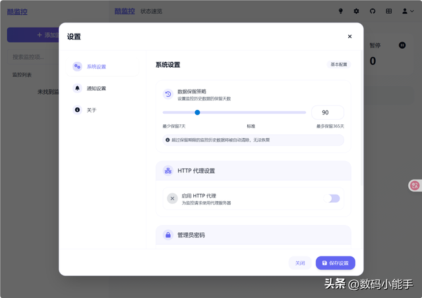Click the lightbulb theme icon in header
The width and height of the screenshot is (422, 298).
tap(341, 11)
